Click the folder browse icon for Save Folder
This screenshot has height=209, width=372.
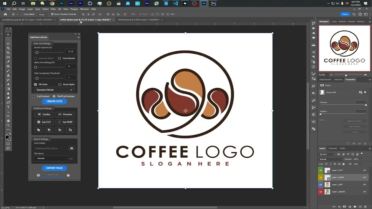tap(71, 148)
